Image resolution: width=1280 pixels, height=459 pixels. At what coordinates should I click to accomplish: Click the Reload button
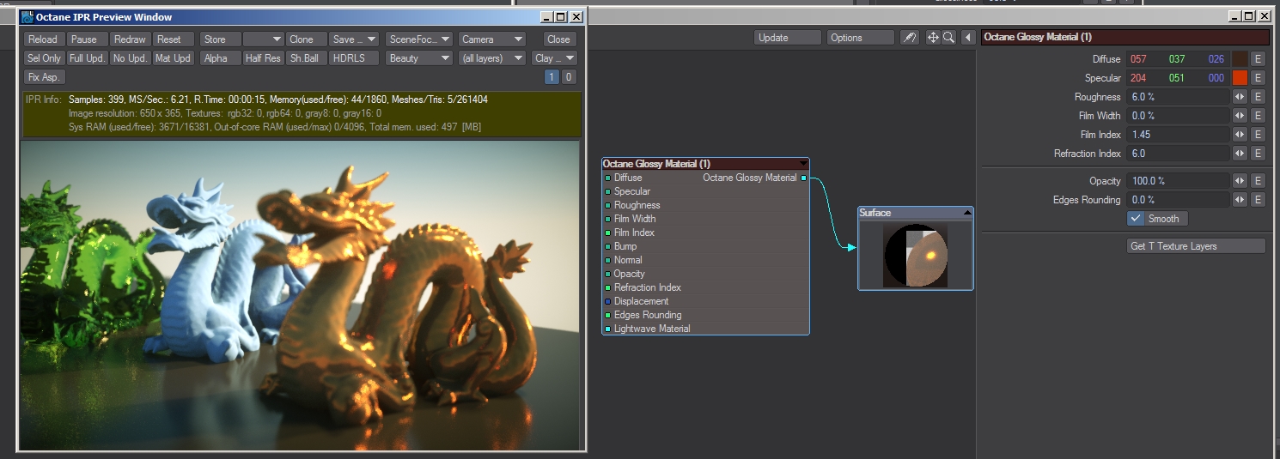point(45,39)
